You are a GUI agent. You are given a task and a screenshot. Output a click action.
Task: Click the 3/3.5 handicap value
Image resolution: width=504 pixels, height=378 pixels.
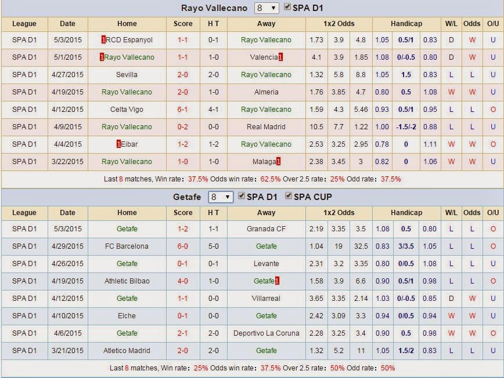406,246
